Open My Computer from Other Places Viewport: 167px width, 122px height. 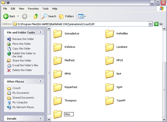coord(20,103)
